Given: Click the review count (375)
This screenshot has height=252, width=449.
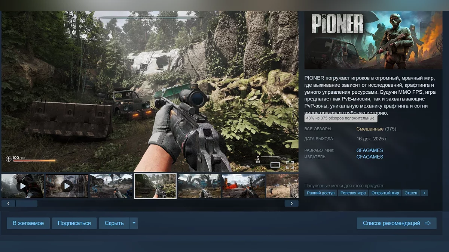Looking at the screenshot, I should pos(391,129).
